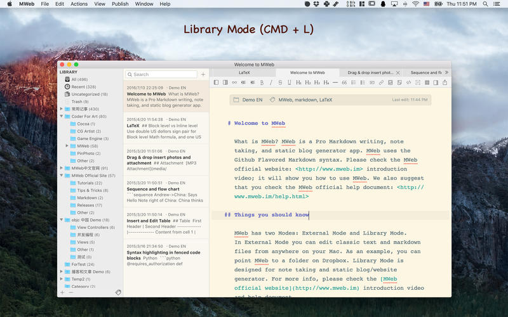
Task: Select the Trash library item
Action: tap(80, 101)
